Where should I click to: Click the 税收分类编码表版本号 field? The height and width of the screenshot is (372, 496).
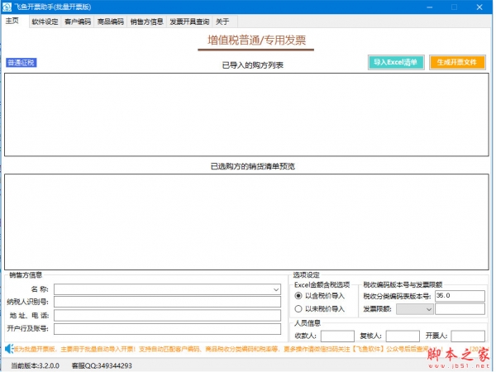coord(460,295)
